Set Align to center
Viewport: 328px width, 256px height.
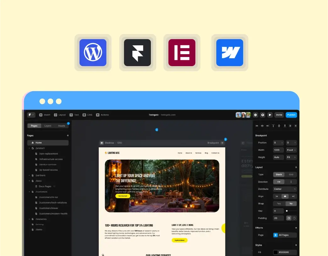(285, 196)
